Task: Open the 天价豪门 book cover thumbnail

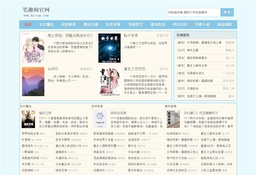Action: (173, 119)
